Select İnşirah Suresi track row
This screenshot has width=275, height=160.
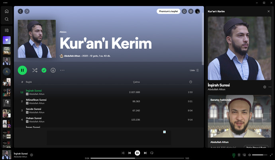point(109,92)
